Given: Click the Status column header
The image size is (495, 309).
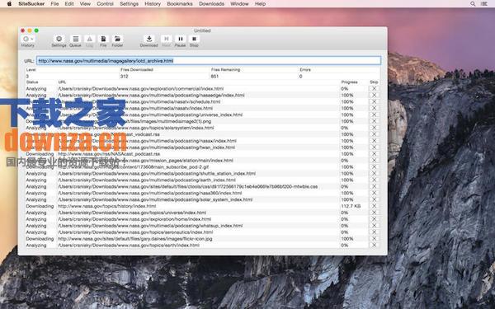Looking at the screenshot, I should point(32,82).
